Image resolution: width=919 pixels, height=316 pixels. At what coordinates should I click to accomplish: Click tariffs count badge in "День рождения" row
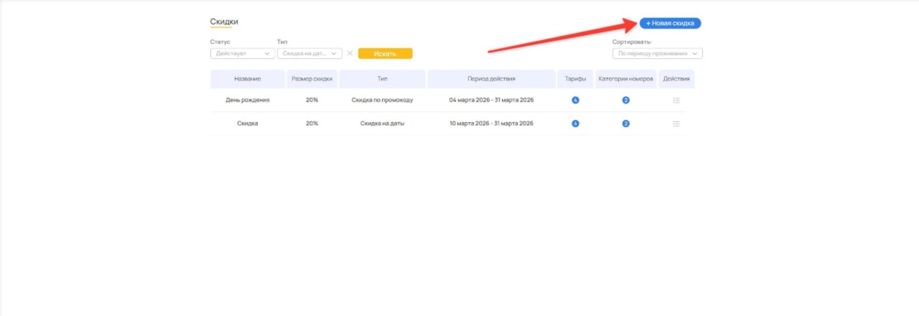tap(575, 101)
